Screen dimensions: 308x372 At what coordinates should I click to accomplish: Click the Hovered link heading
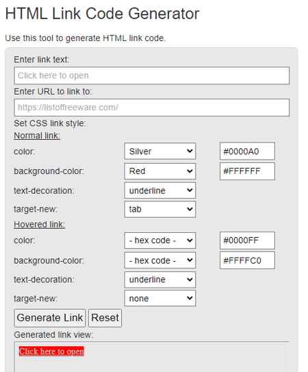(40, 225)
